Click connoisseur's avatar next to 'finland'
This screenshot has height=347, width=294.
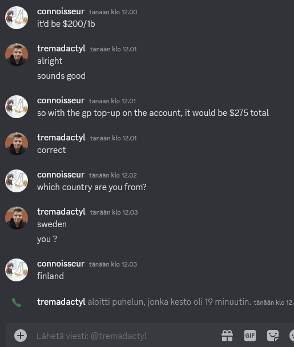17,270
